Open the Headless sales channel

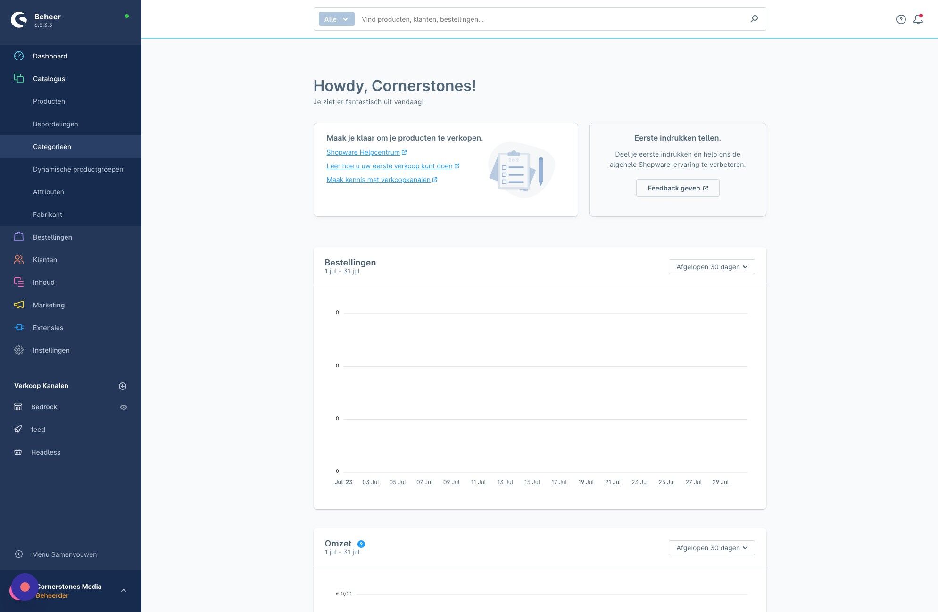46,452
